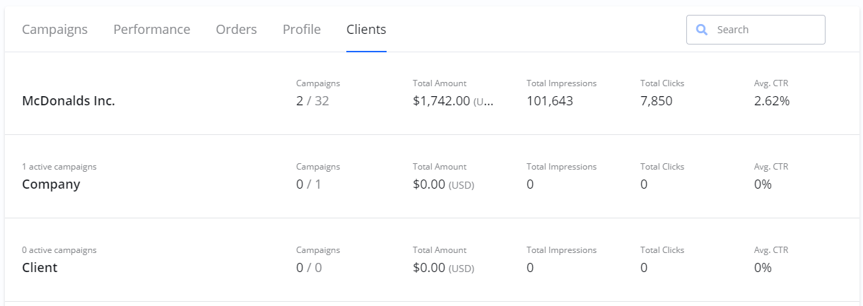Click the 2.62% average CTR value
Viewport: 863px width, 306px height.
771,101
